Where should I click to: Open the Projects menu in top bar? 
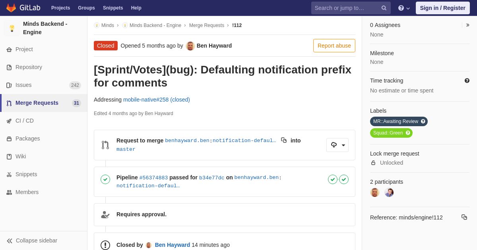[60, 8]
